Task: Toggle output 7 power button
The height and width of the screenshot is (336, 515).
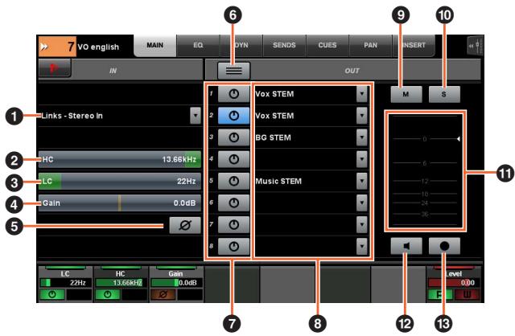Action: (234, 225)
